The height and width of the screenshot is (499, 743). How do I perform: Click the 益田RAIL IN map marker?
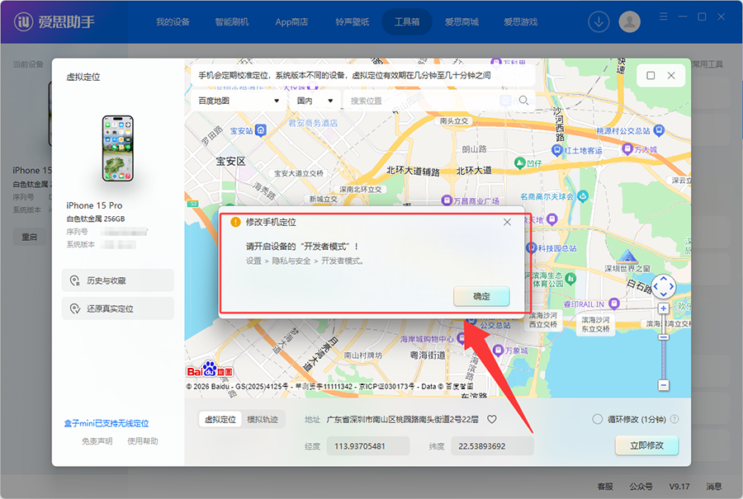pyautogui.click(x=614, y=303)
